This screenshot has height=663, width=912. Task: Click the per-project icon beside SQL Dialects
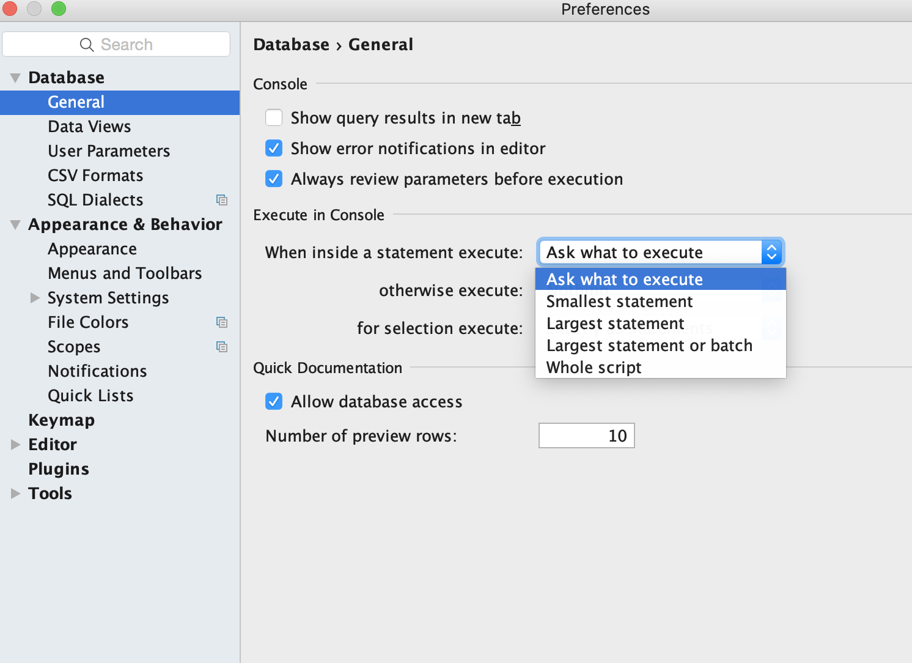[x=222, y=200]
